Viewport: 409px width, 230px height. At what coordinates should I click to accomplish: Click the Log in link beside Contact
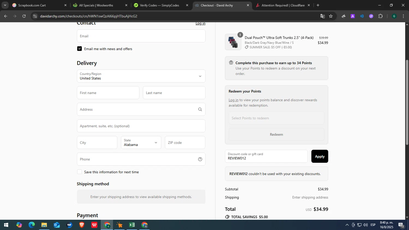click(x=200, y=23)
